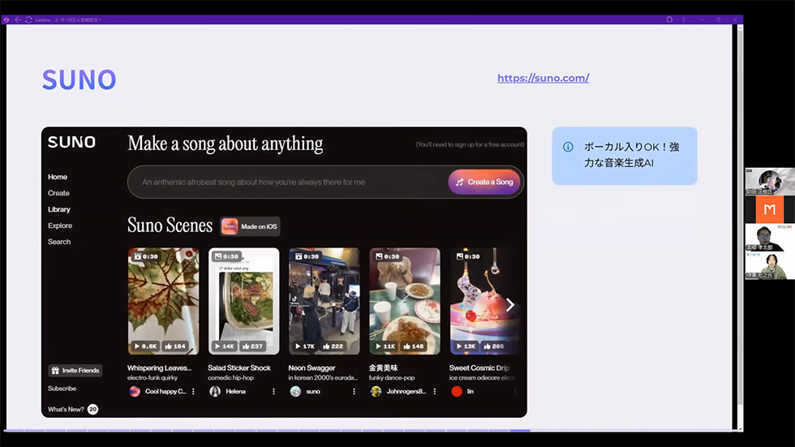Click the 0:30 duration badge on Neon Swagger
795x447 pixels.
click(307, 256)
